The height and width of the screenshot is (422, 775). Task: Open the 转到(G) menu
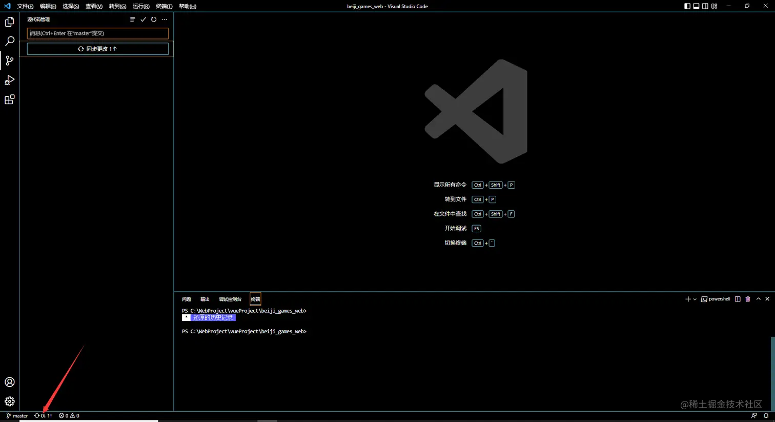point(117,6)
